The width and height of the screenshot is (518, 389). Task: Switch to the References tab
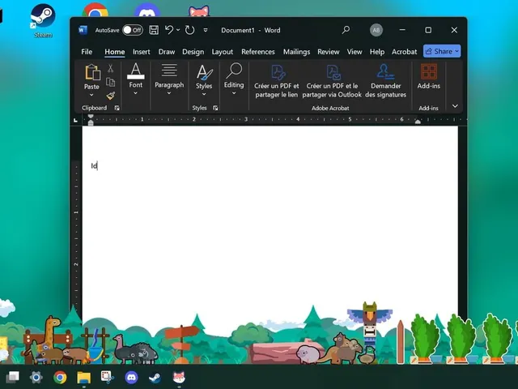pos(257,52)
